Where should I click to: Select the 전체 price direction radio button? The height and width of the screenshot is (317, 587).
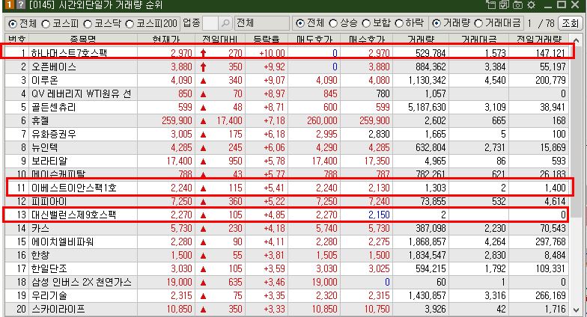point(299,23)
